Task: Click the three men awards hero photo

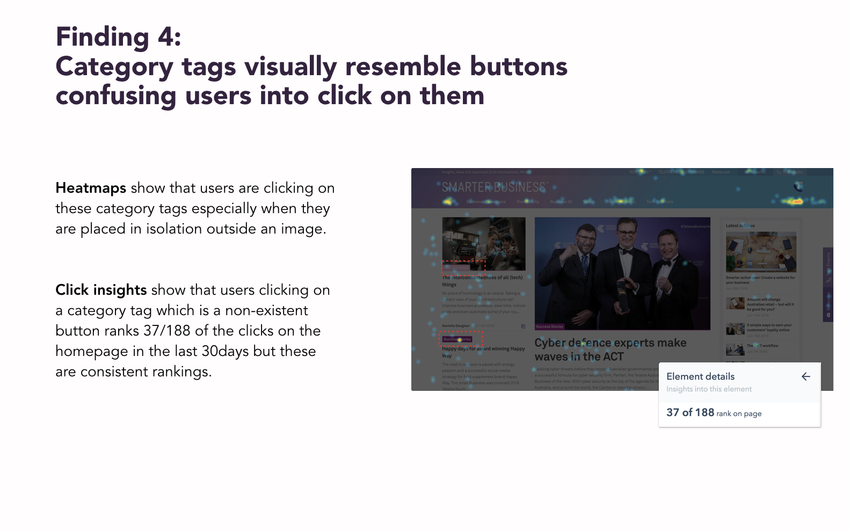Action: tap(622, 273)
